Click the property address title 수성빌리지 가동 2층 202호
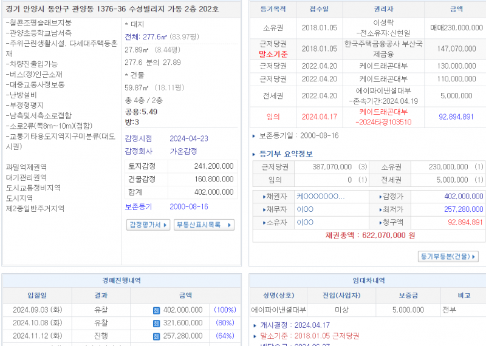 174,9
